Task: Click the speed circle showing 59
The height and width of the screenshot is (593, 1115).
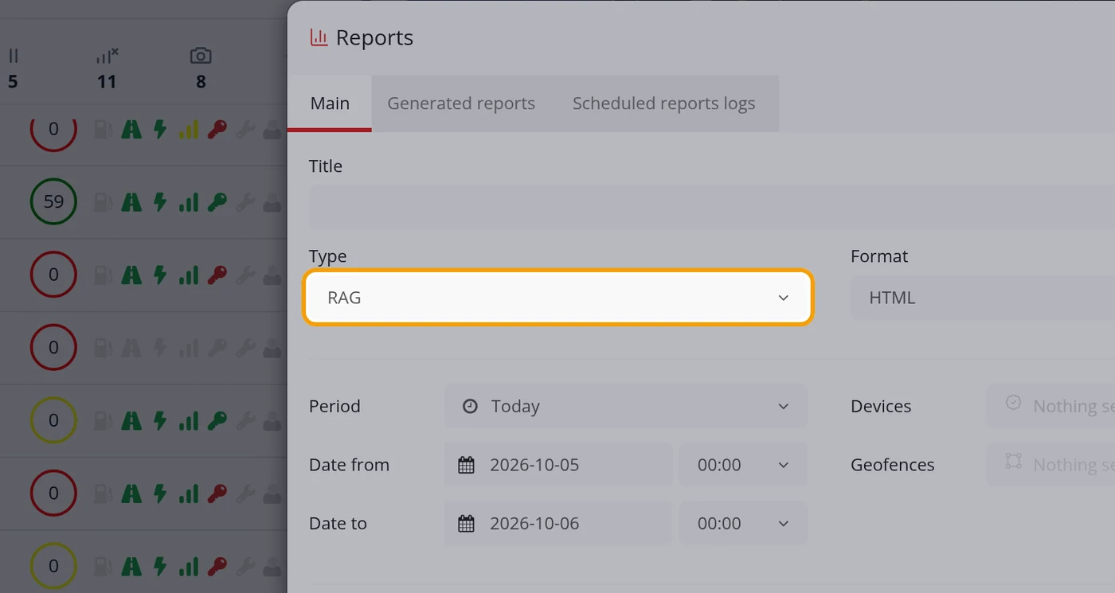Action: click(x=53, y=201)
